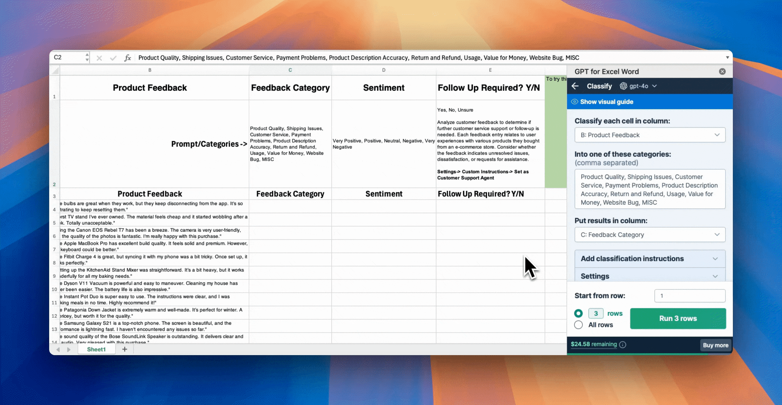Screen dimensions: 782x405
Task: Click the fx insert function icon
Action: pos(128,58)
